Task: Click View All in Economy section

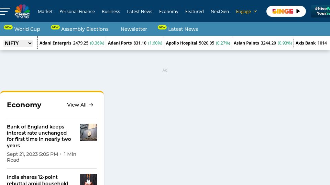Action: coord(80,105)
